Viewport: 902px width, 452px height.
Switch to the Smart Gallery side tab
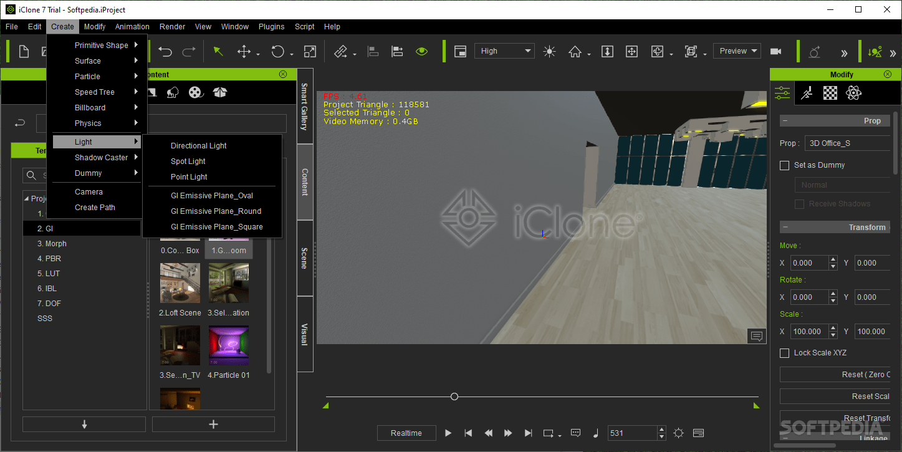[x=305, y=107]
